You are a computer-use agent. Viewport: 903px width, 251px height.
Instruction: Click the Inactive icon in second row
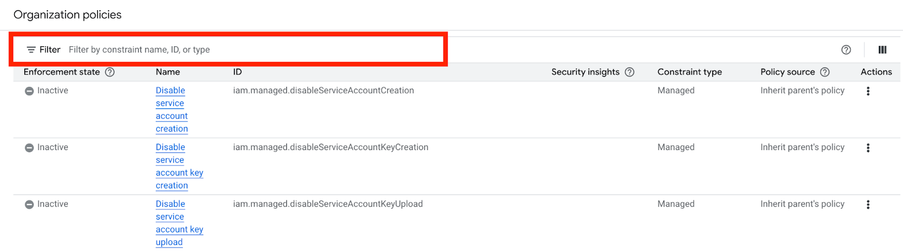[29, 148]
